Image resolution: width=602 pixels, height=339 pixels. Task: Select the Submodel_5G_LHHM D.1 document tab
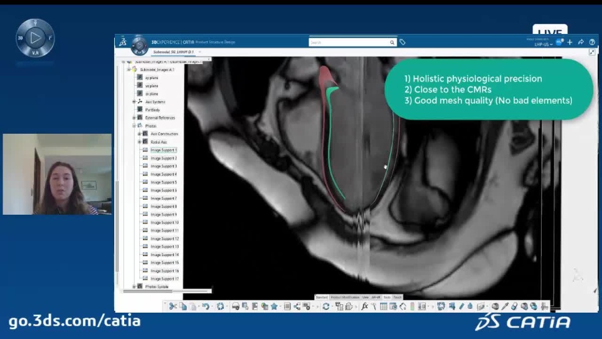(173, 52)
